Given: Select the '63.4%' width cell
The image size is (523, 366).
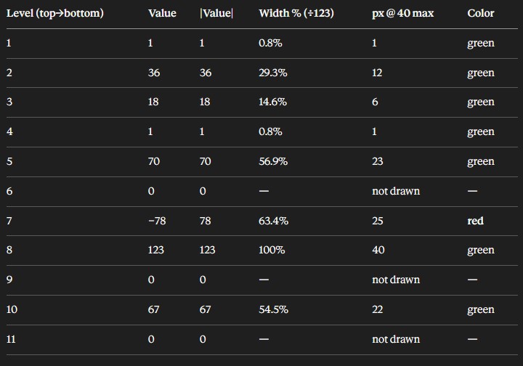Looking at the screenshot, I should coord(274,221).
